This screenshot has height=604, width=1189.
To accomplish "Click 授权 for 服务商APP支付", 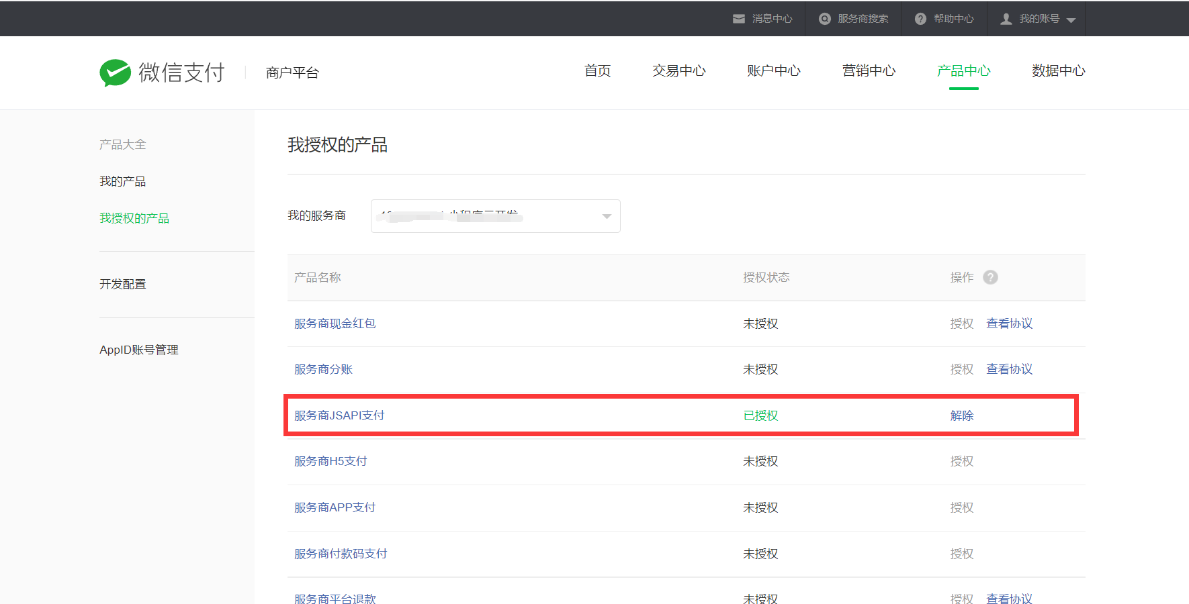I will tap(961, 507).
